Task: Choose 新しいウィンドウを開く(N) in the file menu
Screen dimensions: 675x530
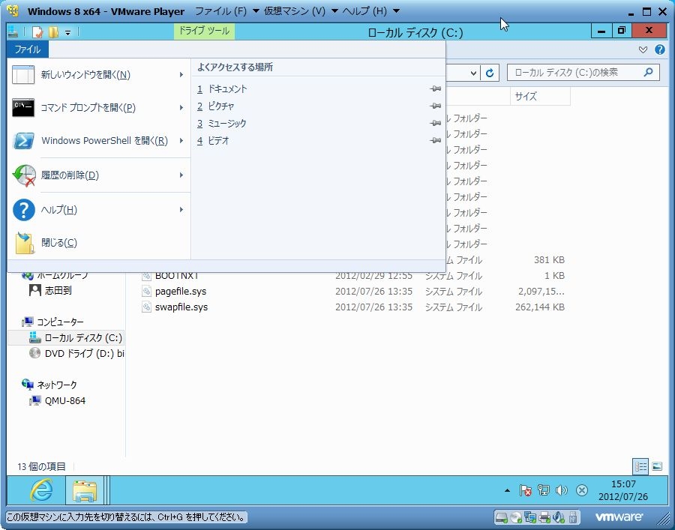Action: (98, 75)
